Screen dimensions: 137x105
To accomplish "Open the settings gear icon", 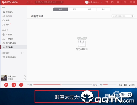I will point(118,2).
